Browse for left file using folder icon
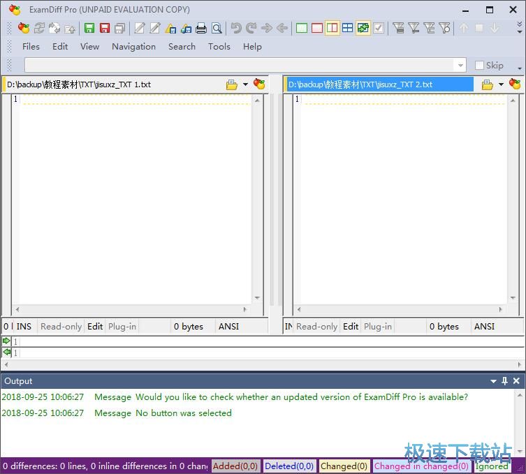The height and width of the screenshot is (474, 526). [x=232, y=84]
